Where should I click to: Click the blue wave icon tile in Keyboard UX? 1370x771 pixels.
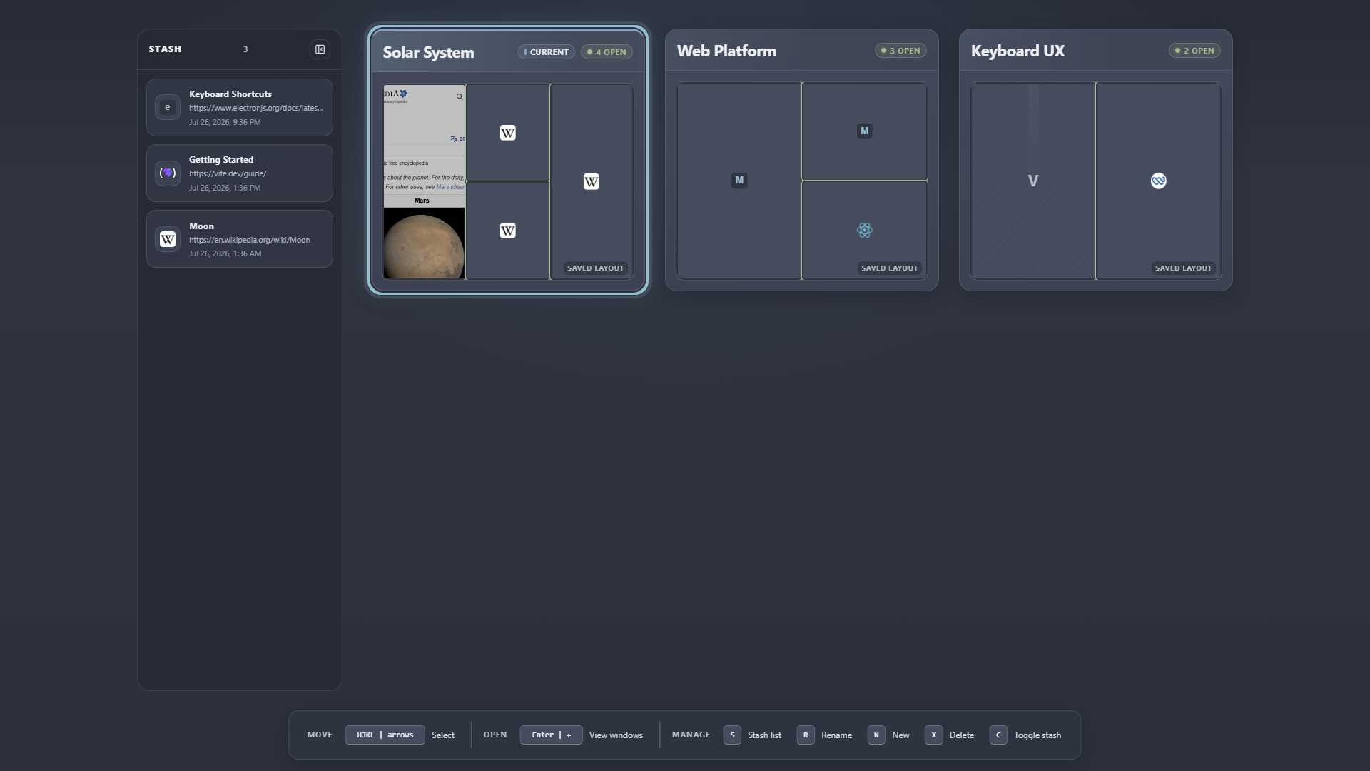[x=1159, y=181]
